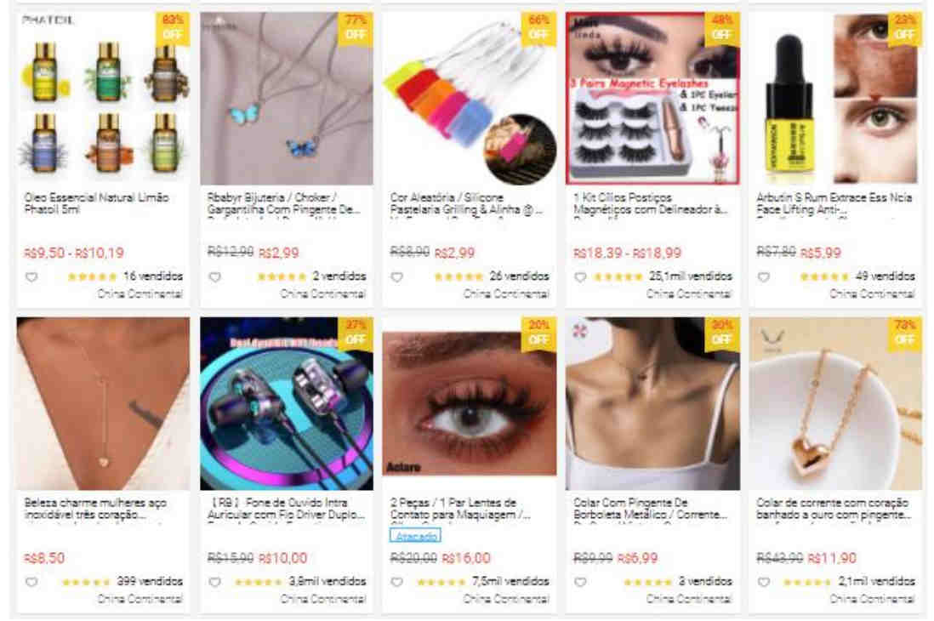
Task: Like the silicone pastry brush product
Action: [397, 277]
